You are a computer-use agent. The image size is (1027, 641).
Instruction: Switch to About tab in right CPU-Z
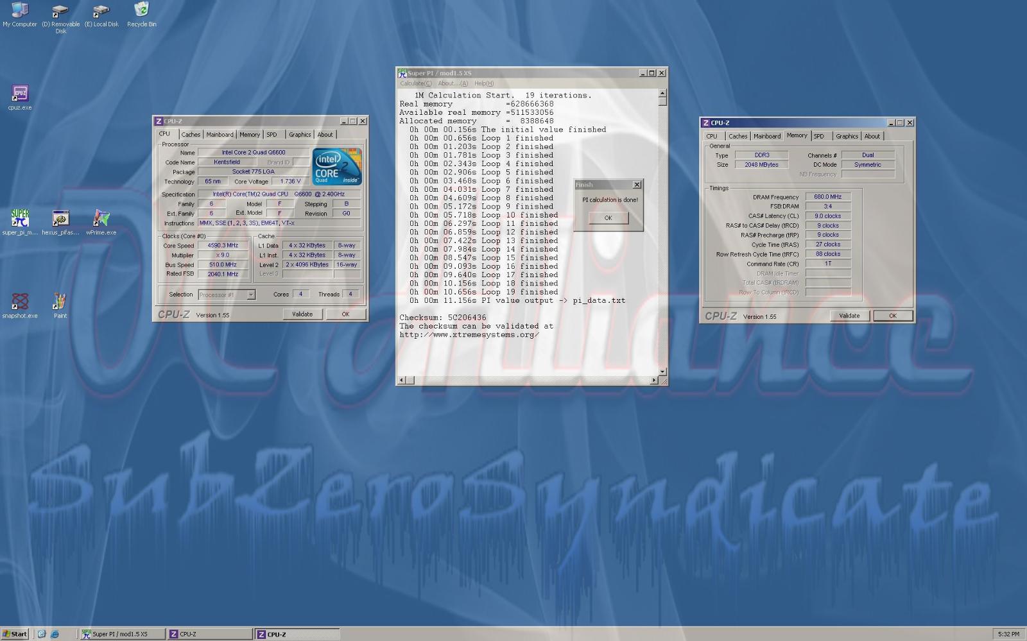[872, 136]
